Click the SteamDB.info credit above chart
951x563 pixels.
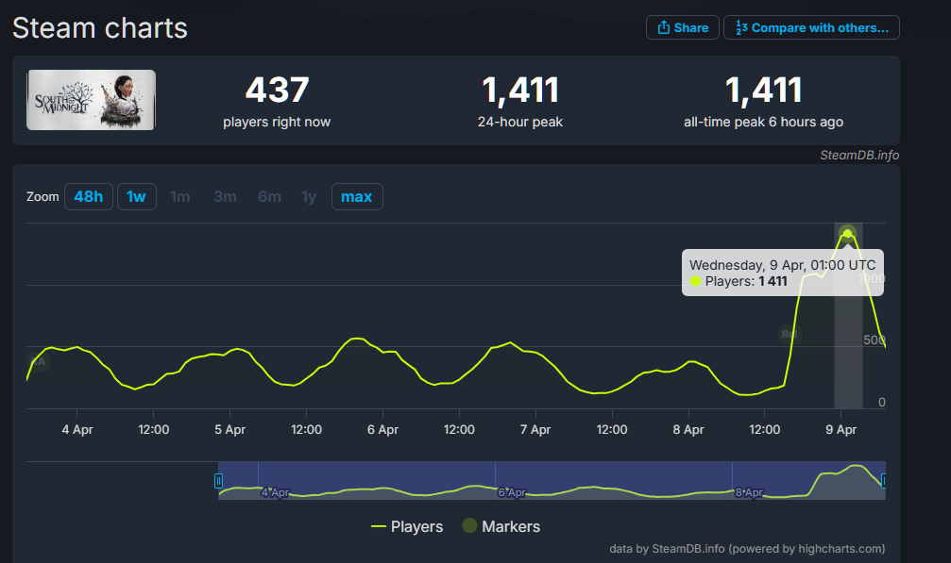coord(858,155)
